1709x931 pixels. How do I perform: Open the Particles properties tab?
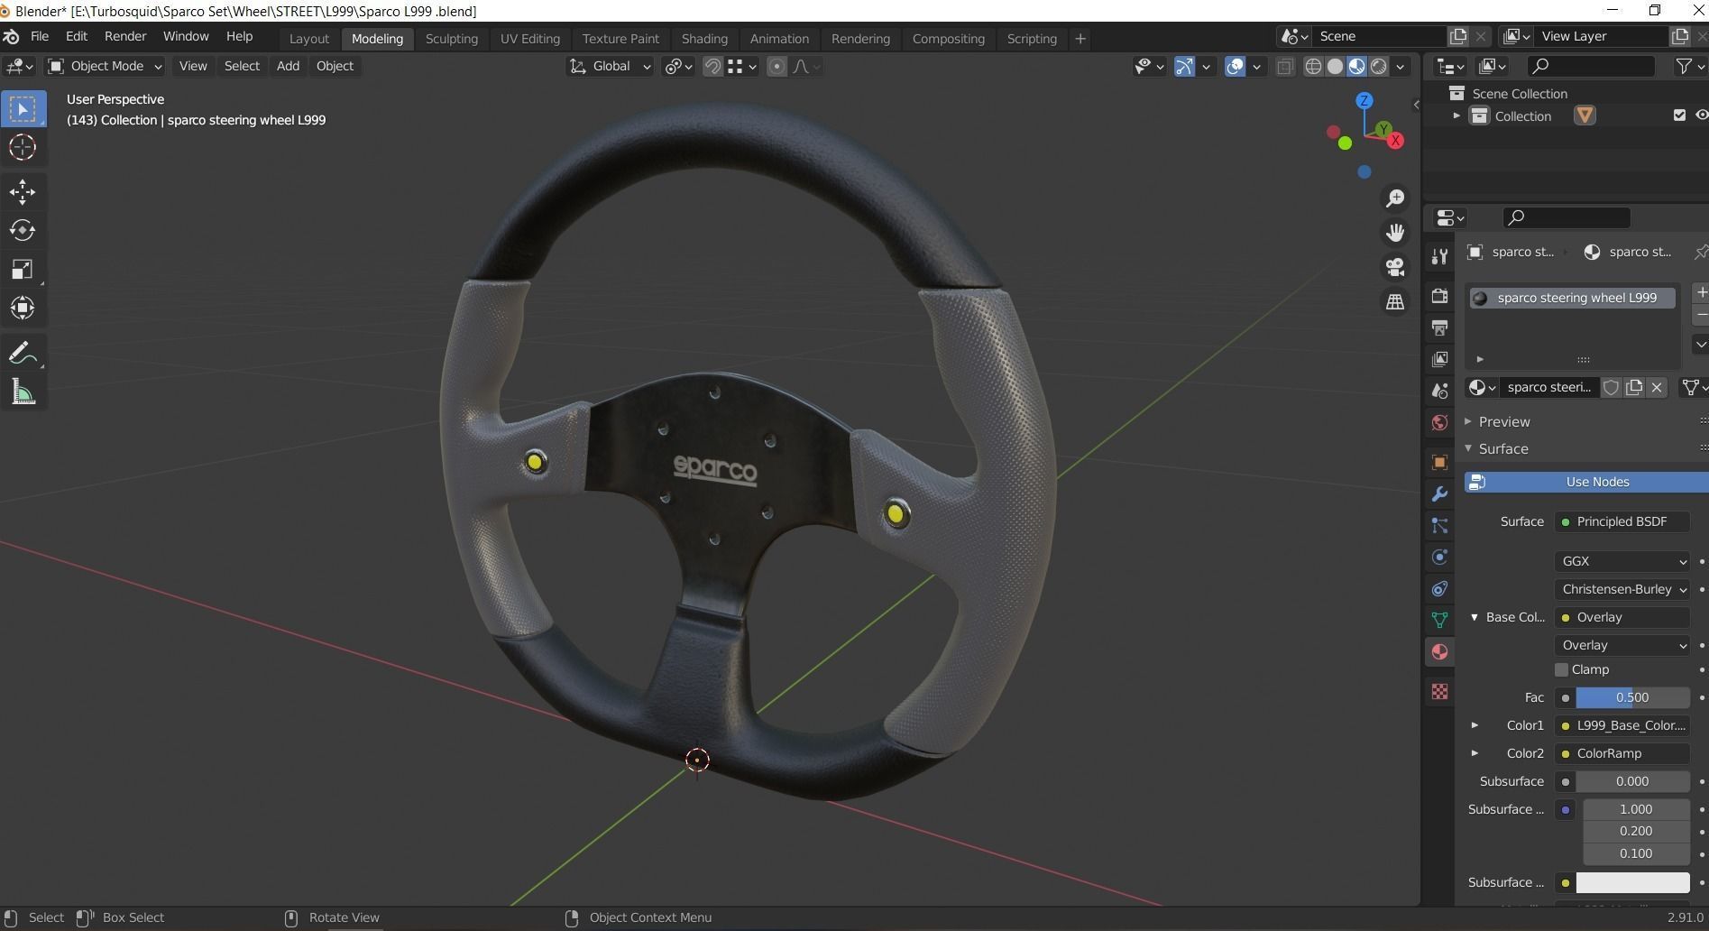pos(1439,526)
